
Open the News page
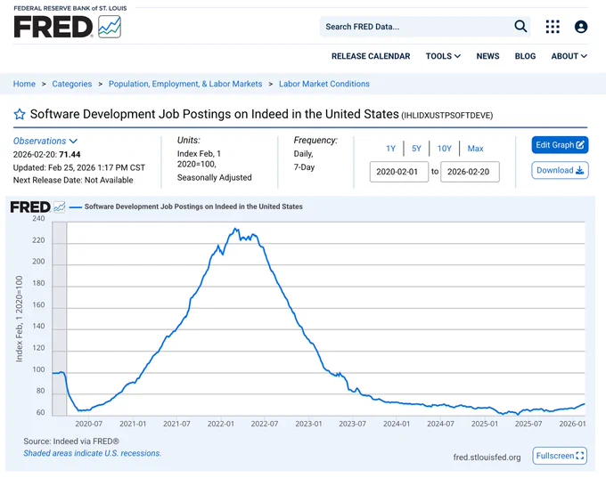487,56
